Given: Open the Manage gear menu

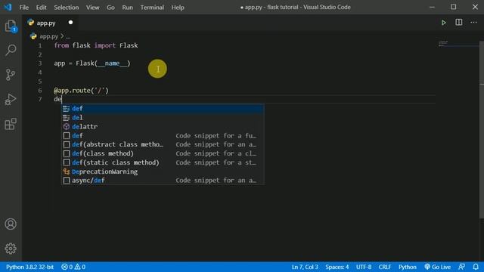Looking at the screenshot, I should pyautogui.click(x=11, y=249).
